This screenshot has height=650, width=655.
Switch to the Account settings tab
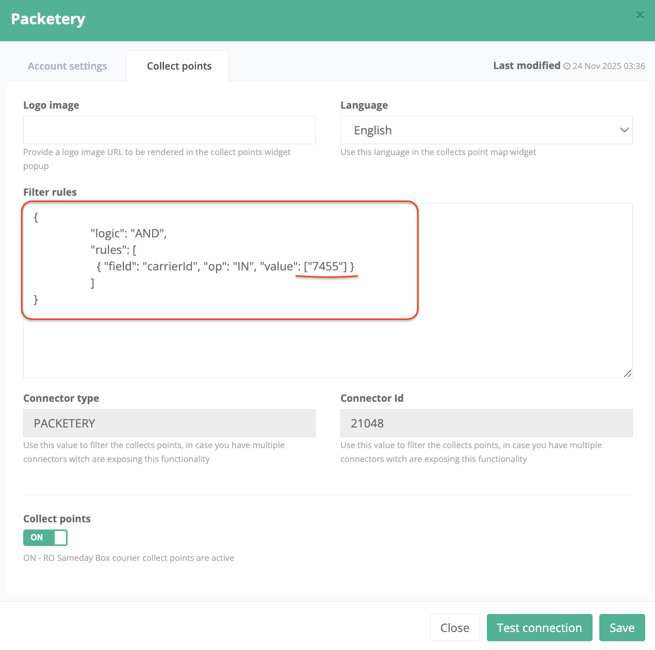[x=67, y=66]
